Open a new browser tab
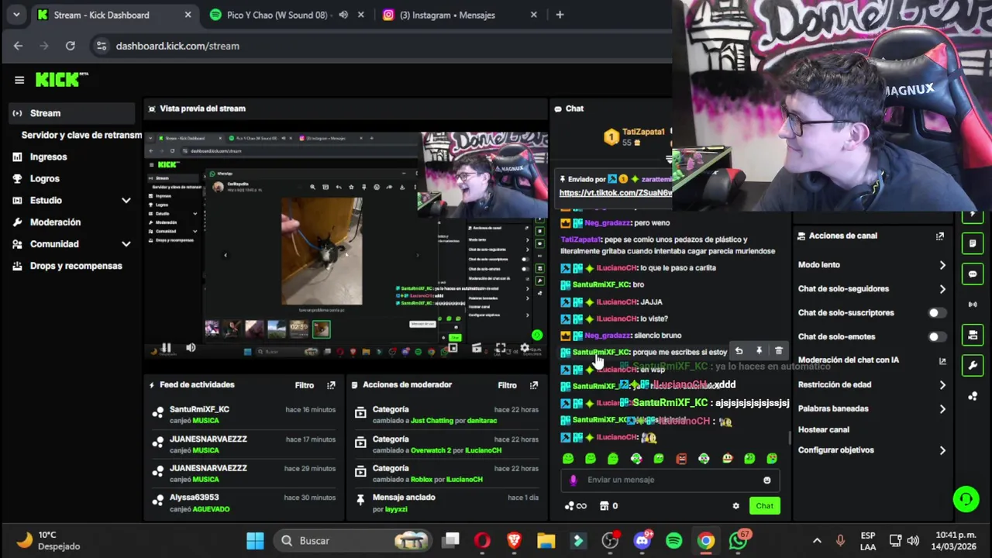Screen dimensions: 992x558 point(560,15)
